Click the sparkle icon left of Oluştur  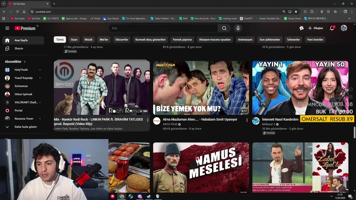(x=301, y=28)
